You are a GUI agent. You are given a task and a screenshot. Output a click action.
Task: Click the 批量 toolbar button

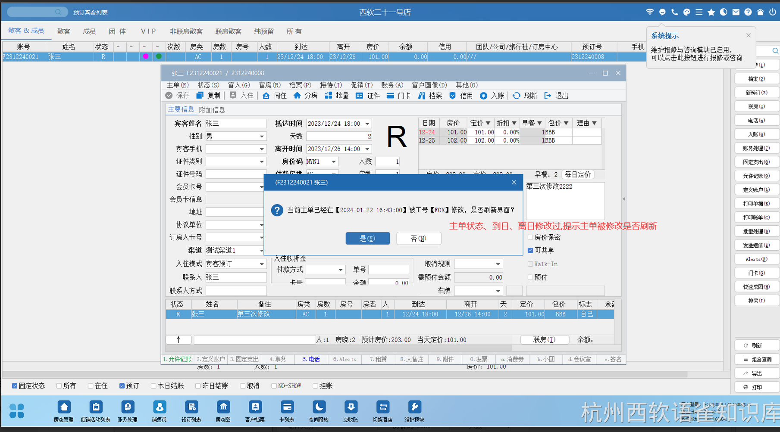[336, 96]
